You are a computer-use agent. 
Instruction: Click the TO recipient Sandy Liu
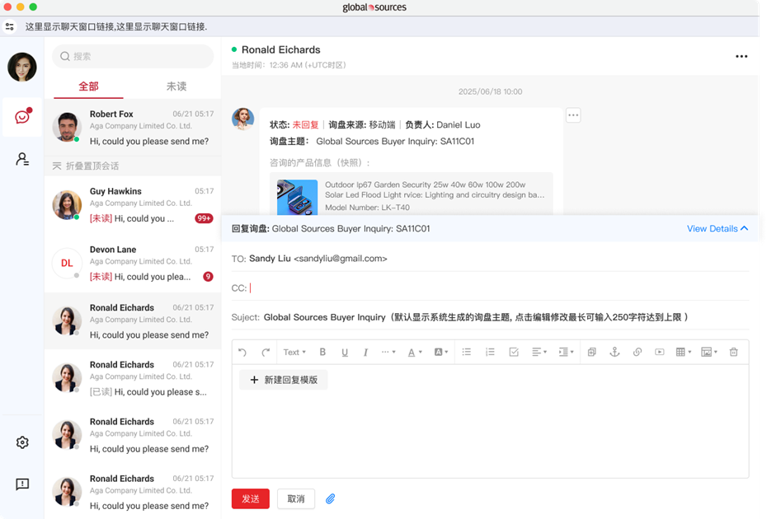318,259
